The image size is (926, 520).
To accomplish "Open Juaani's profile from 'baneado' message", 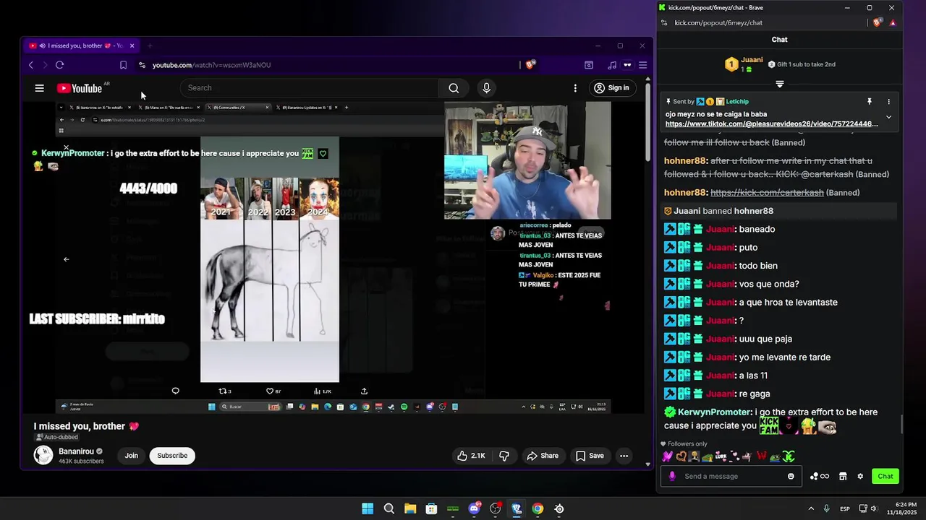I will coord(720,230).
